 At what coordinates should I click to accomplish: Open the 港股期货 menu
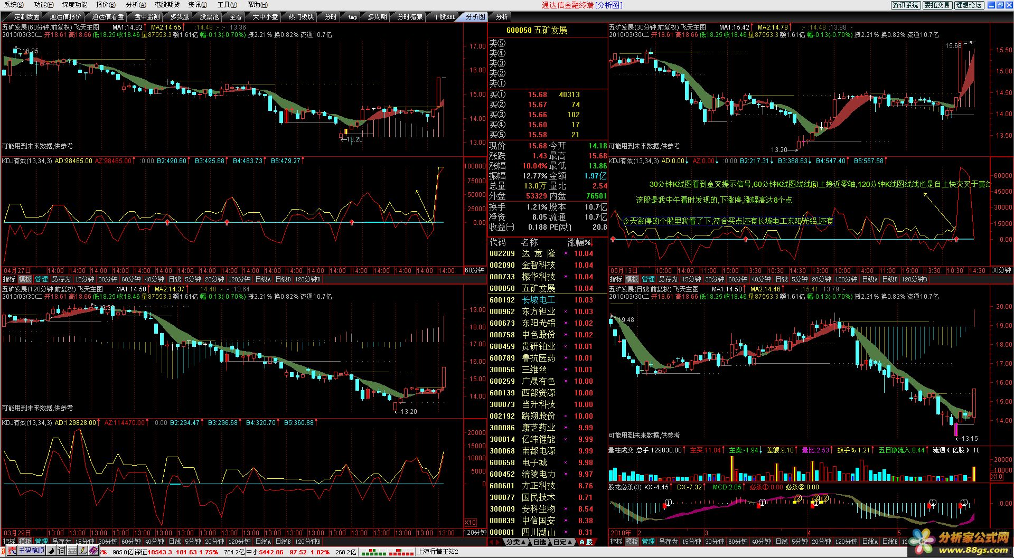pos(166,5)
